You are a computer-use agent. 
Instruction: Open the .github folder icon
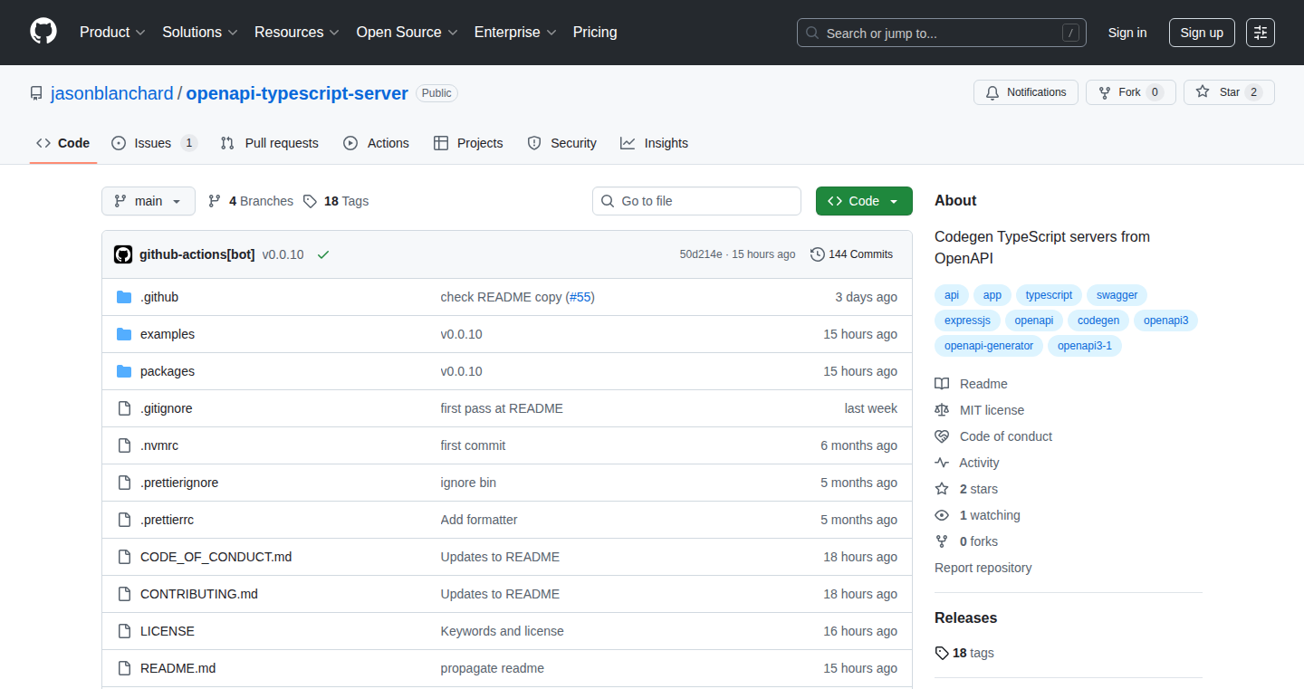coord(124,297)
